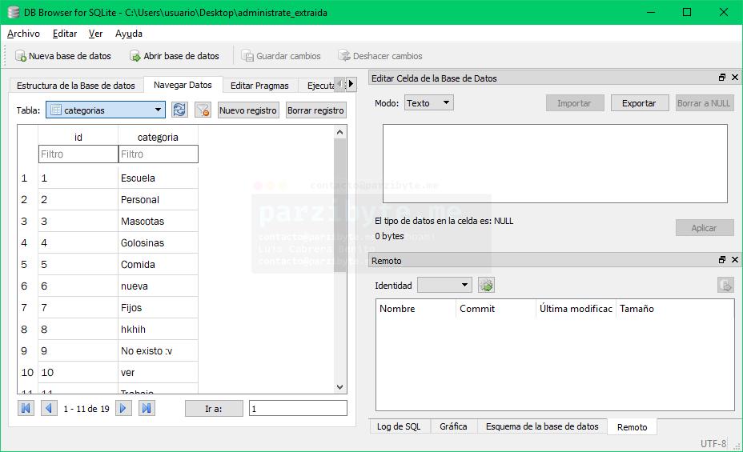The height and width of the screenshot is (452, 743).
Task: Float the Remoto panel
Action: point(722,259)
